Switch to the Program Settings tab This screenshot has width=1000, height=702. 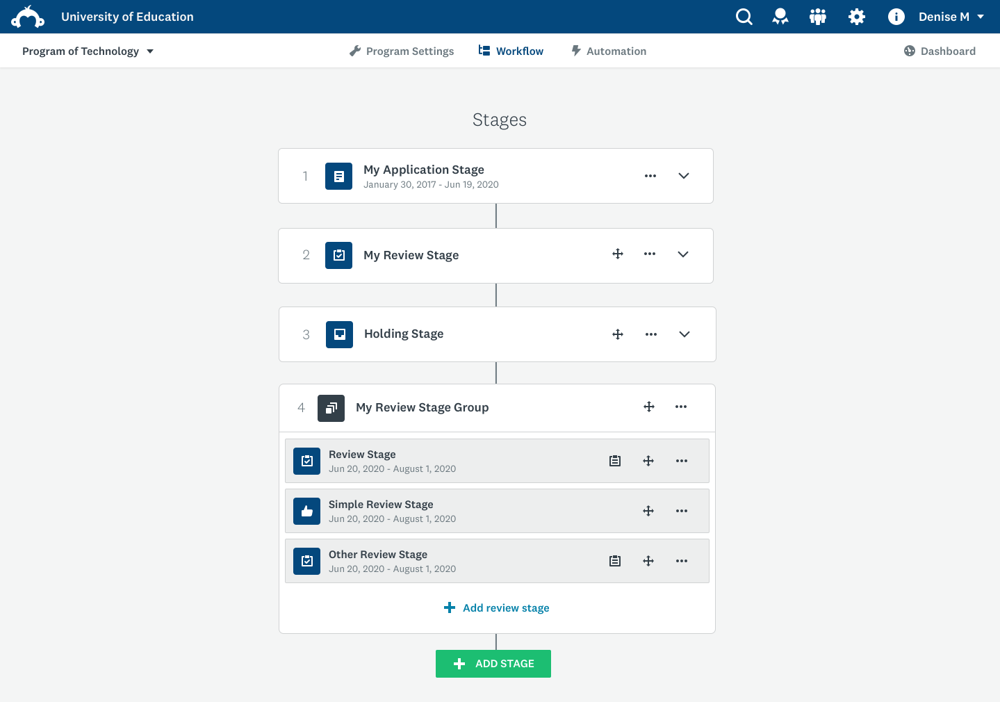[x=402, y=51]
